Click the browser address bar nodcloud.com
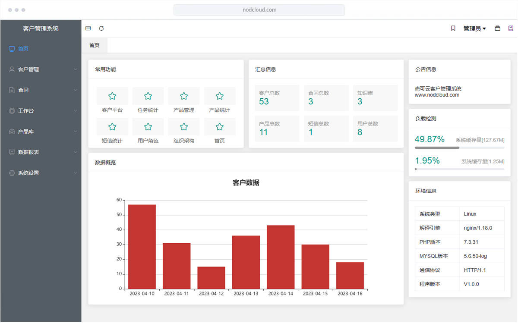 point(259,9)
